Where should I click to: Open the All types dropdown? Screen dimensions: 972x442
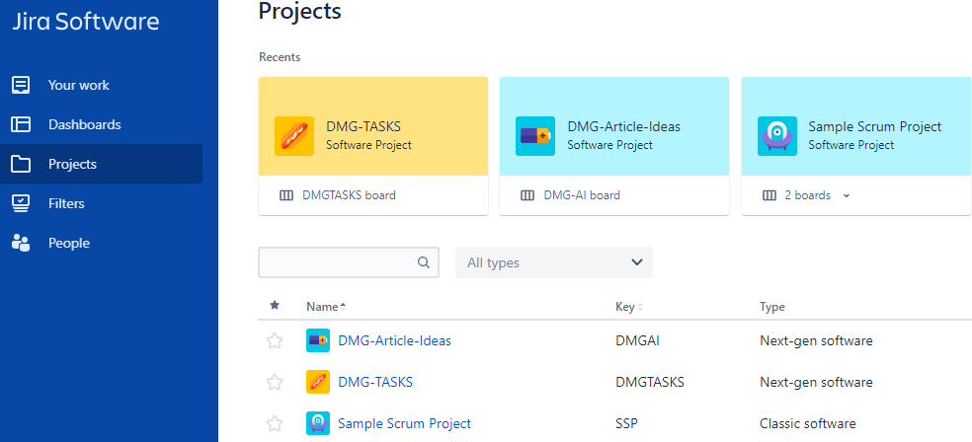pyautogui.click(x=554, y=262)
